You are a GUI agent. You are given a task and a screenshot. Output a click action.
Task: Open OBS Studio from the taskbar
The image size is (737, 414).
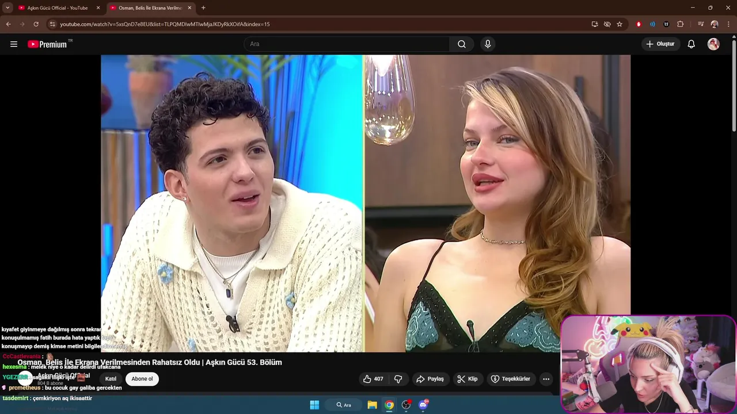pos(406,405)
